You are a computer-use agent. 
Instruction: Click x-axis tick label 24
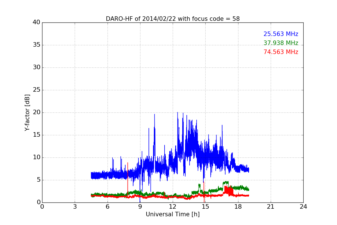[x=303, y=206]
